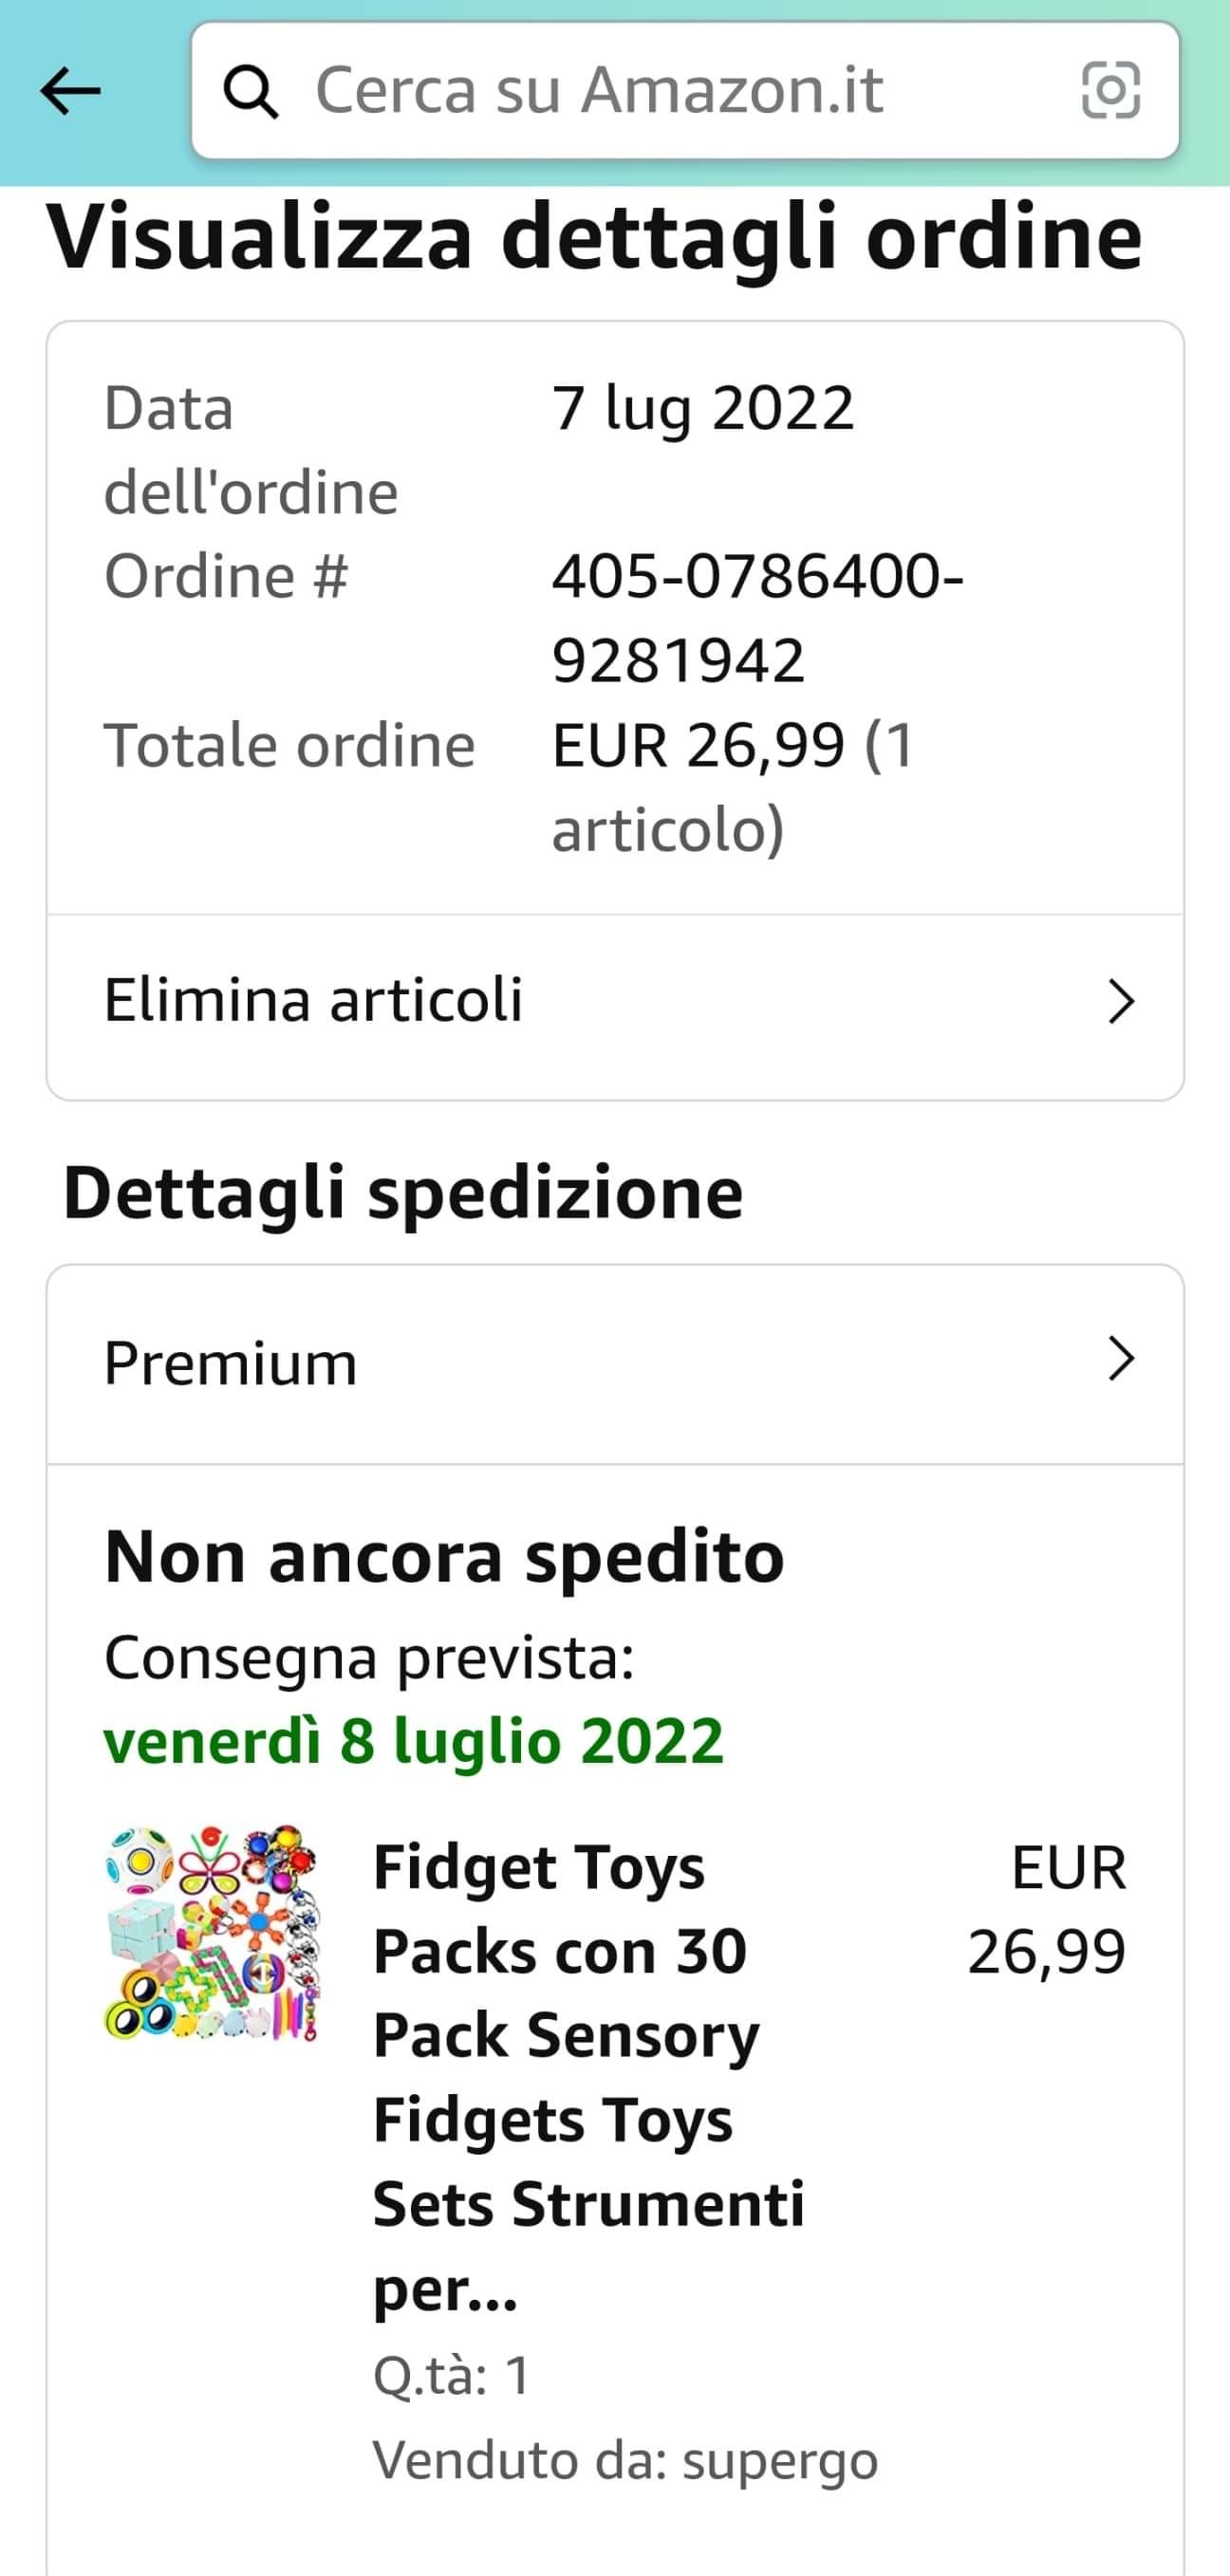The image size is (1230, 2576).
Task: Click the green delivery date 'venerdì 8 luglio 2022'
Action: point(413,1741)
